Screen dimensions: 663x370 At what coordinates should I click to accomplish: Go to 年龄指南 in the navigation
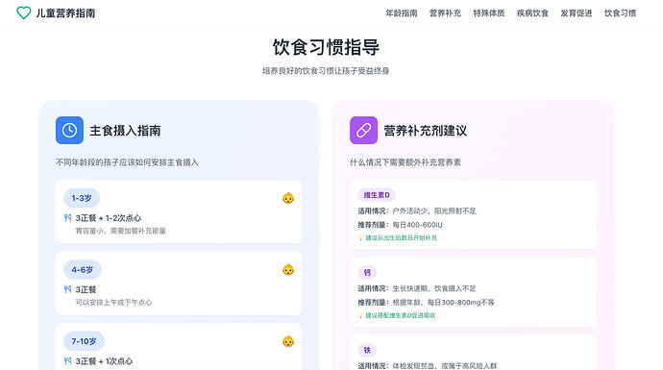click(x=402, y=13)
